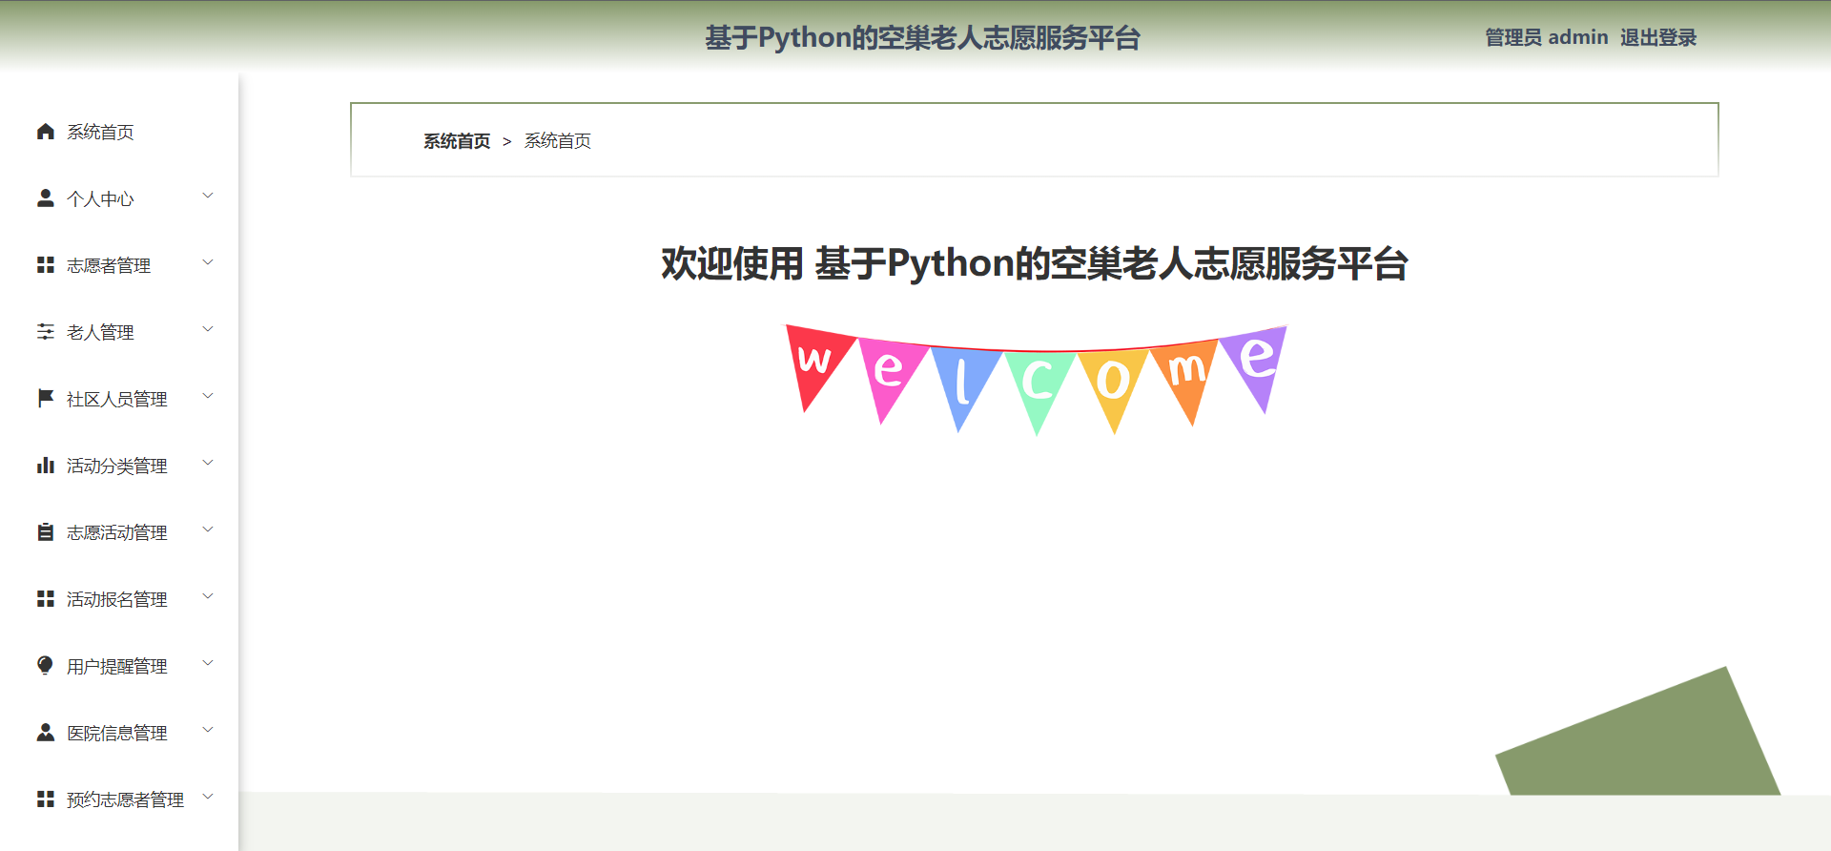Open the 个人中心 menu label

(x=100, y=199)
